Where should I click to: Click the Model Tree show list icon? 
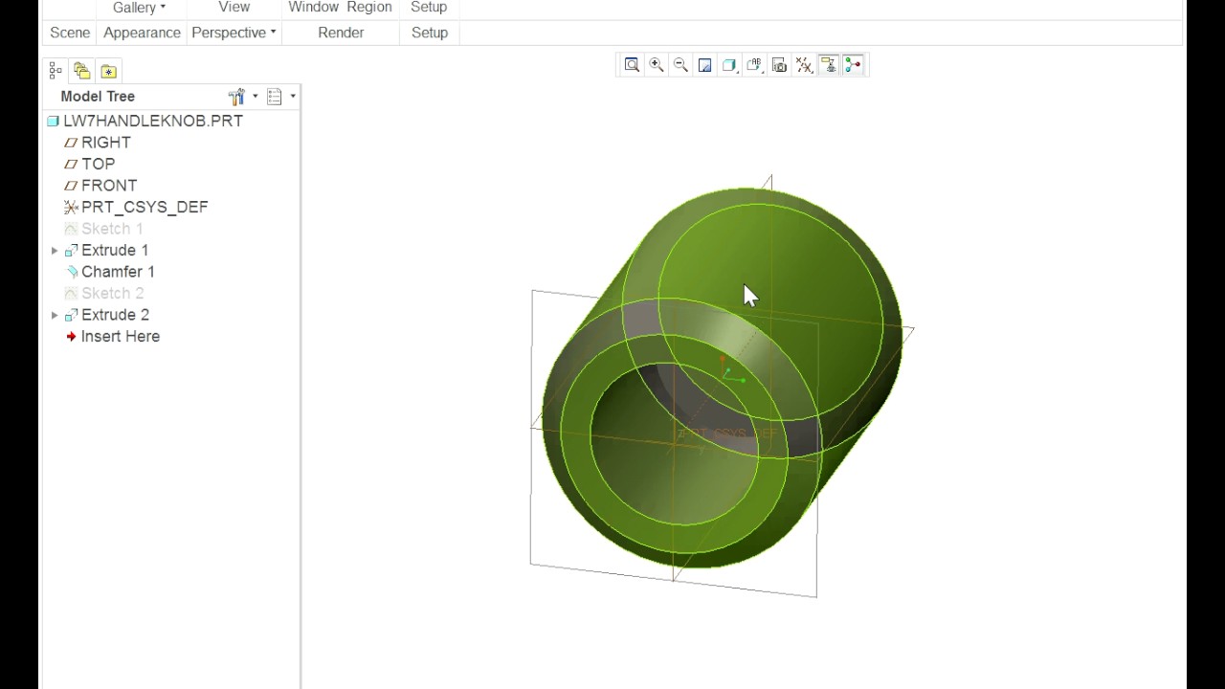point(275,97)
